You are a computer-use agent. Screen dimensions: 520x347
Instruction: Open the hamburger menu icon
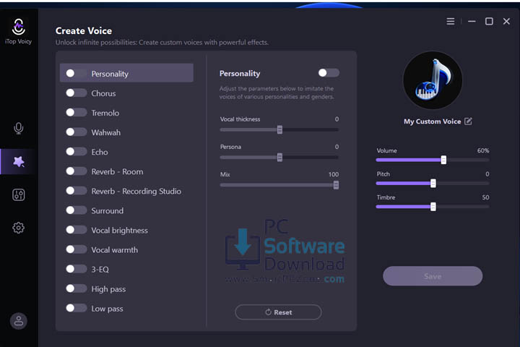tap(451, 22)
